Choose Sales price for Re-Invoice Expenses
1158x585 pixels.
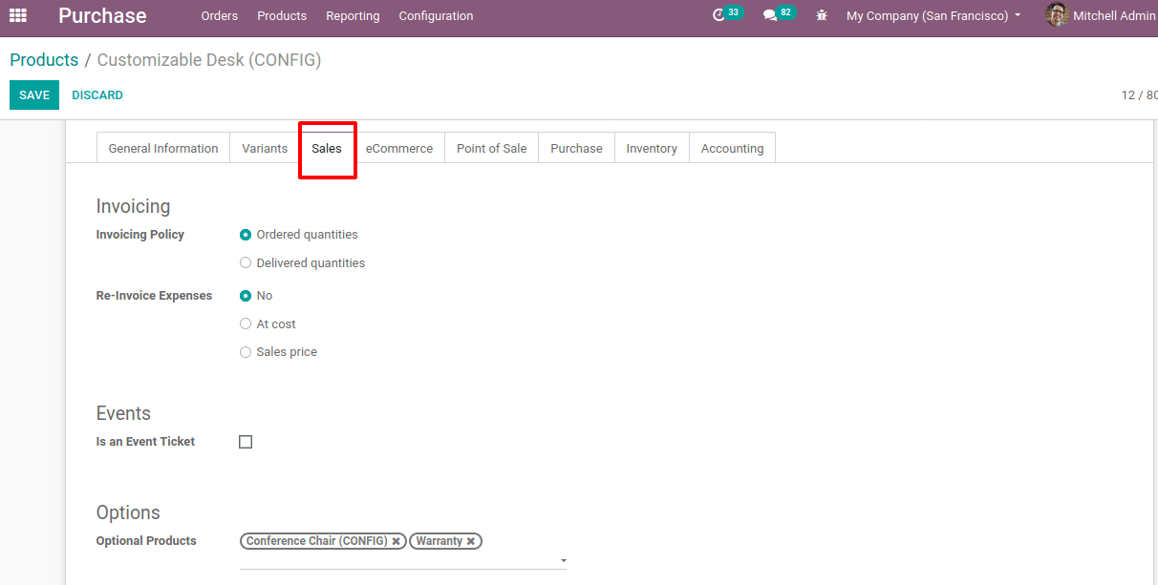coord(246,352)
